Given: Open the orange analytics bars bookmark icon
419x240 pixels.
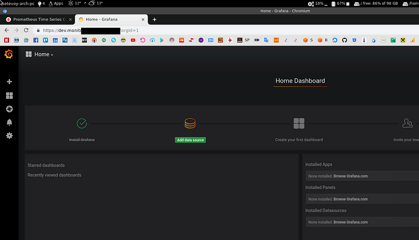Looking at the screenshot, I should pos(413,40).
